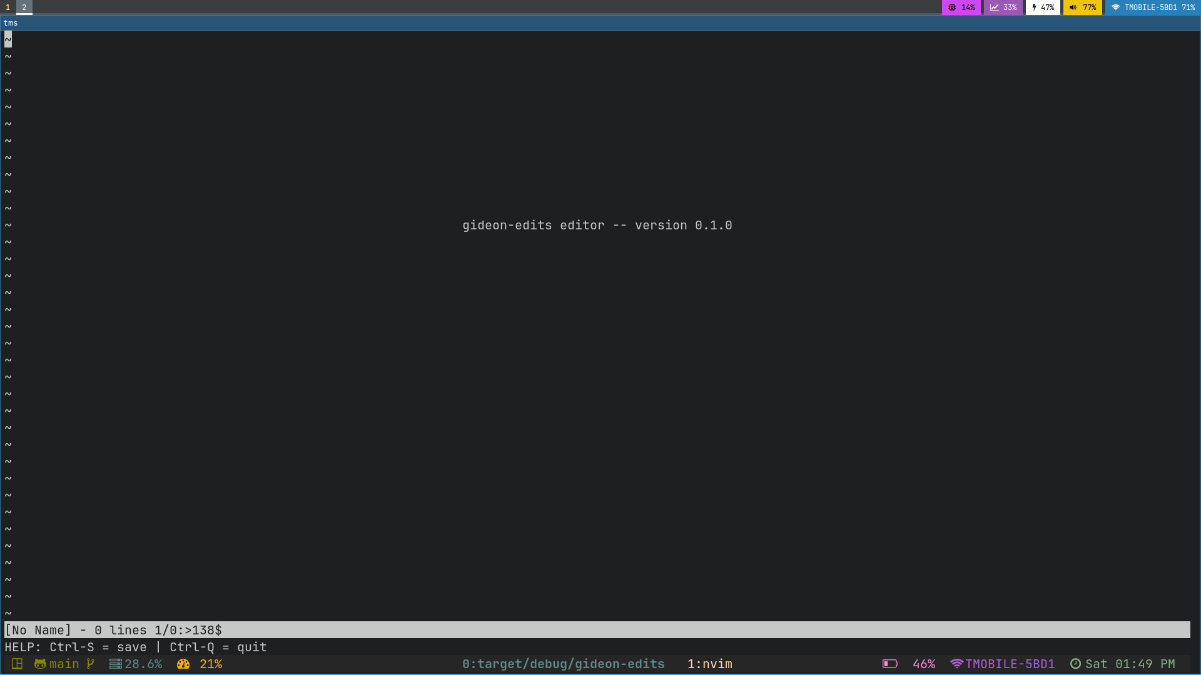
Task: Click the lightning battery icon at 47%
Action: click(x=1034, y=7)
